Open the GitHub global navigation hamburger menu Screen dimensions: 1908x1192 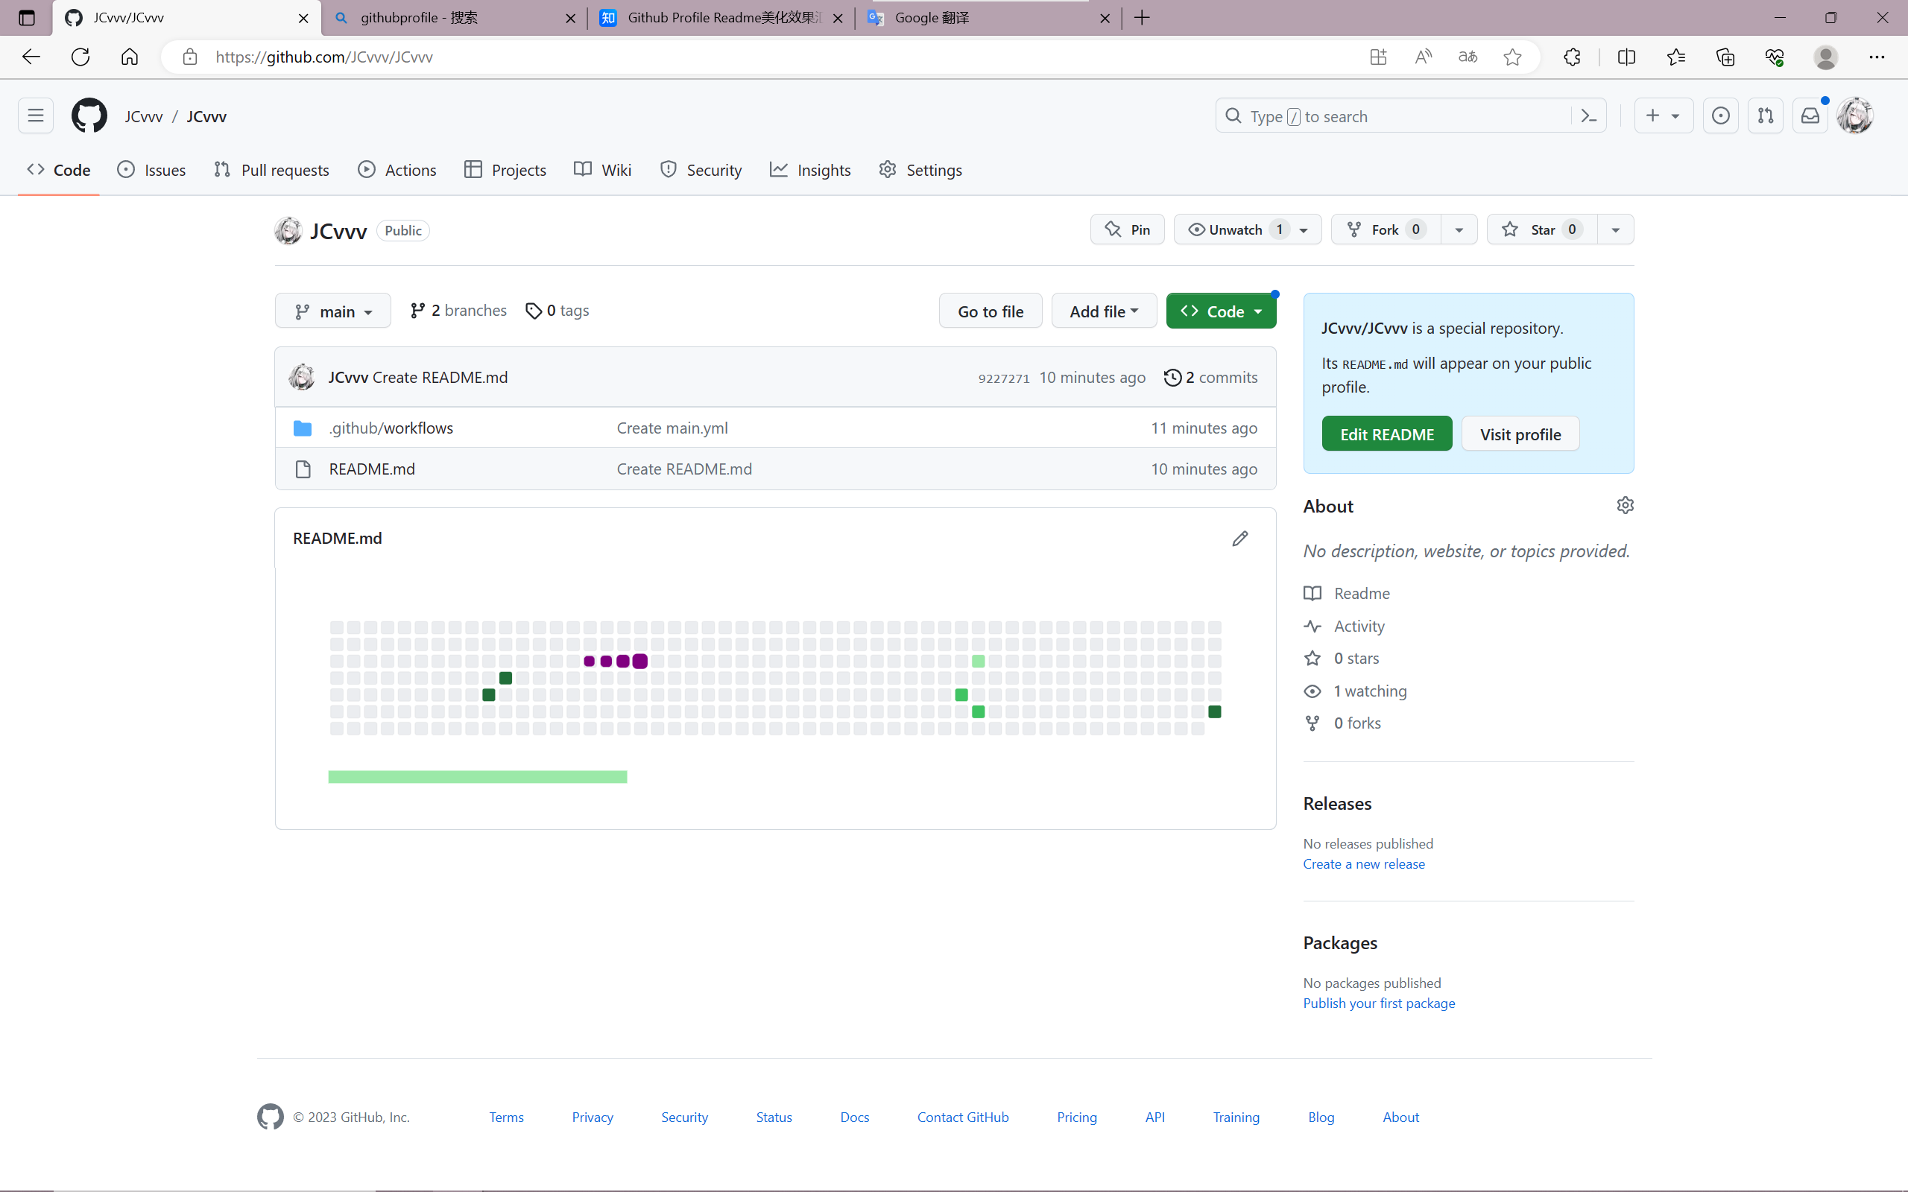[x=36, y=116]
